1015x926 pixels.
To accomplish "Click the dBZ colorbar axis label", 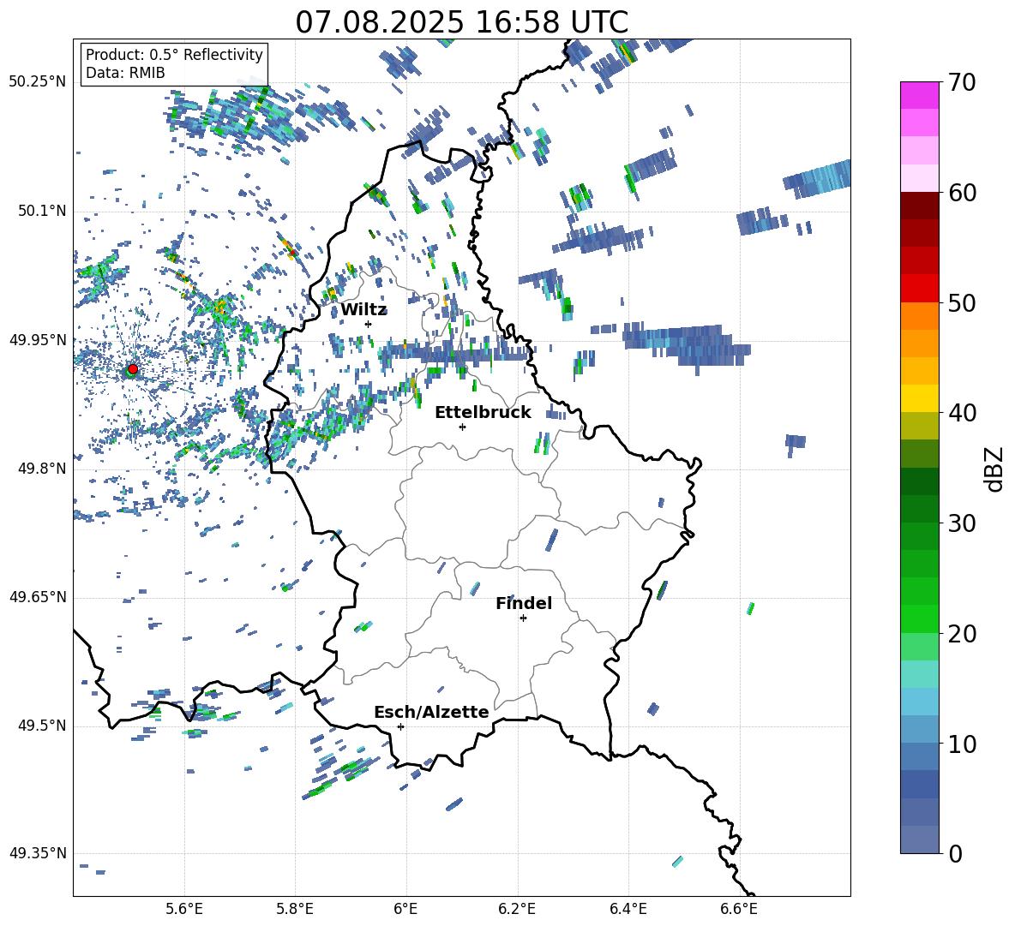I will point(994,469).
